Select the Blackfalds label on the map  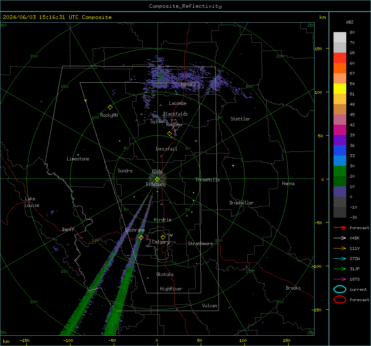click(175, 114)
